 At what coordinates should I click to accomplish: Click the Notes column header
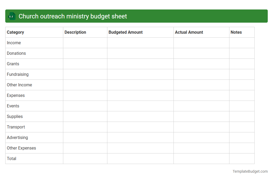click(x=236, y=32)
